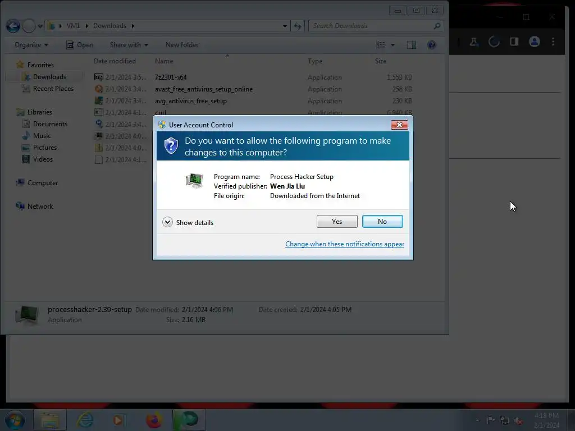This screenshot has width=575, height=431.
Task: Click the muted volume tray icon
Action: (518, 420)
